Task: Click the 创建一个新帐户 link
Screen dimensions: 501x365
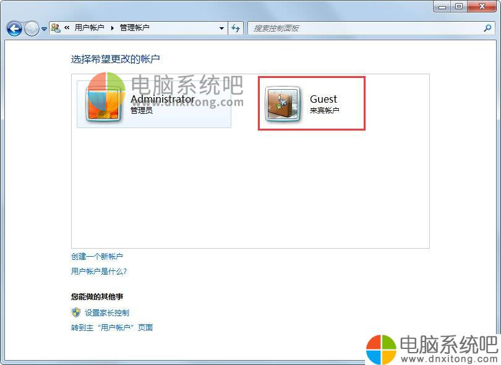Action: coord(97,256)
